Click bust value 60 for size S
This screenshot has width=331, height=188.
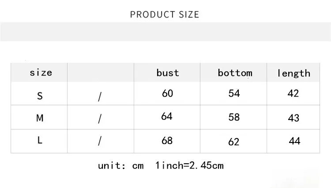(167, 93)
